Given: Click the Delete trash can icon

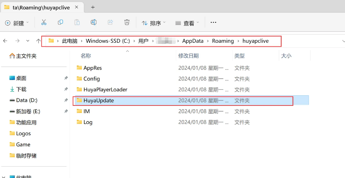Looking at the screenshot, I should [127, 23].
